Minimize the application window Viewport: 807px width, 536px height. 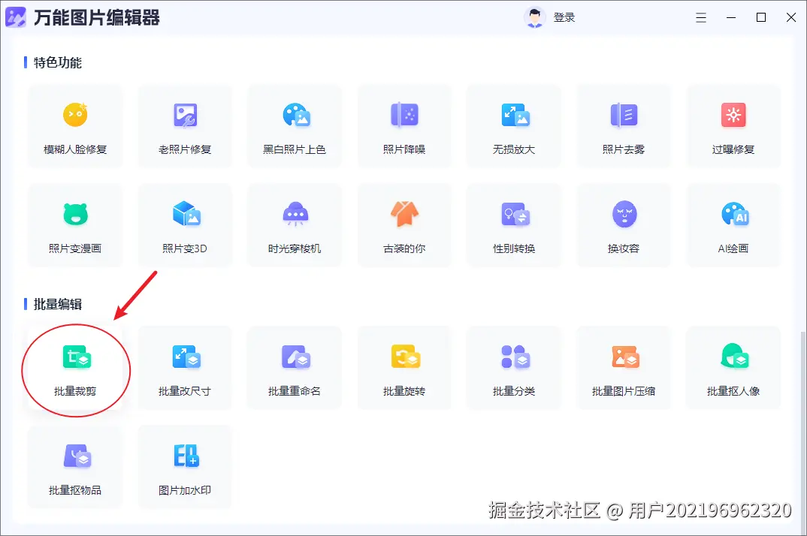tap(731, 17)
